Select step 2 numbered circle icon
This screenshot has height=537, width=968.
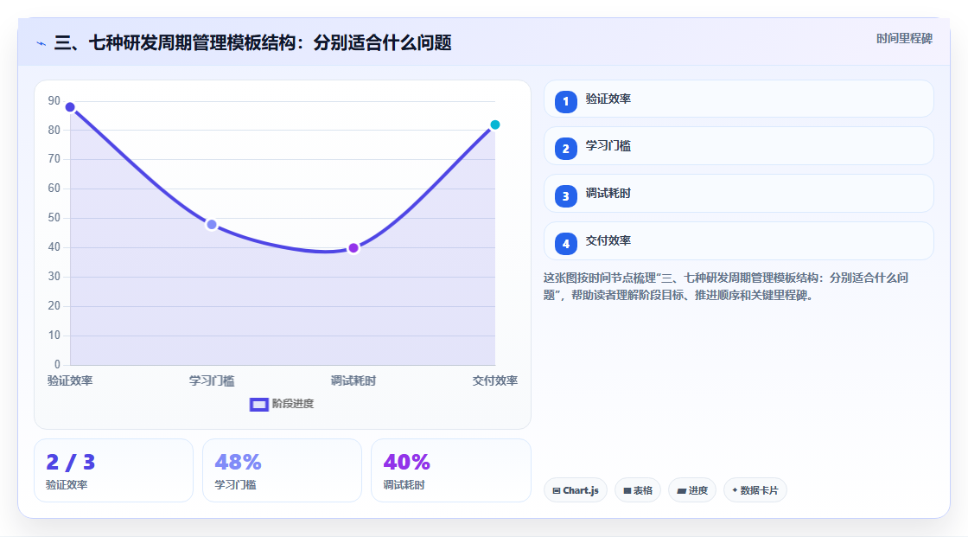pyautogui.click(x=565, y=149)
